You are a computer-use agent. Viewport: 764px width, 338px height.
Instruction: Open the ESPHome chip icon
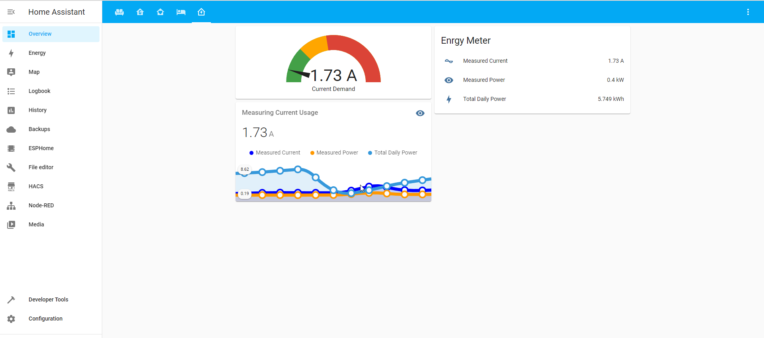point(11,149)
